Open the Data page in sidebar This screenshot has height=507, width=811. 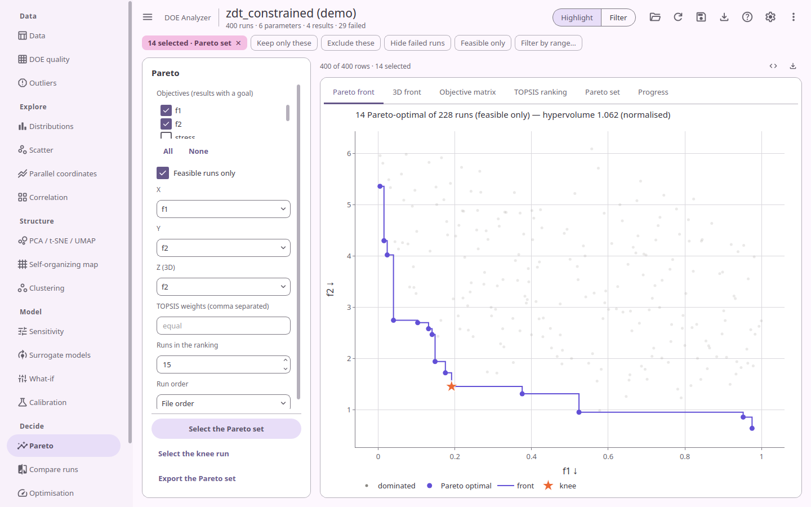64,35
